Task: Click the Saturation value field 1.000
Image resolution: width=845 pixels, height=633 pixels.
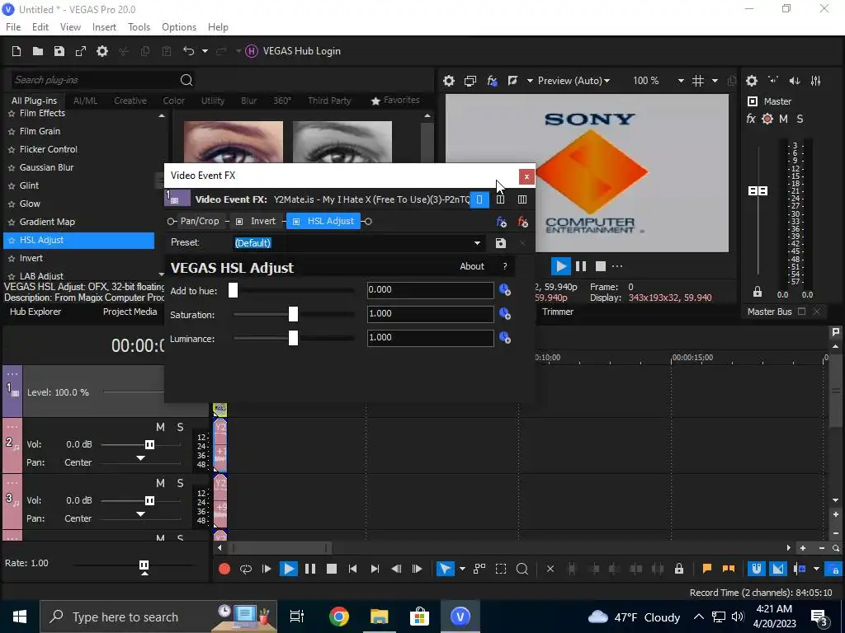Action: click(x=430, y=314)
